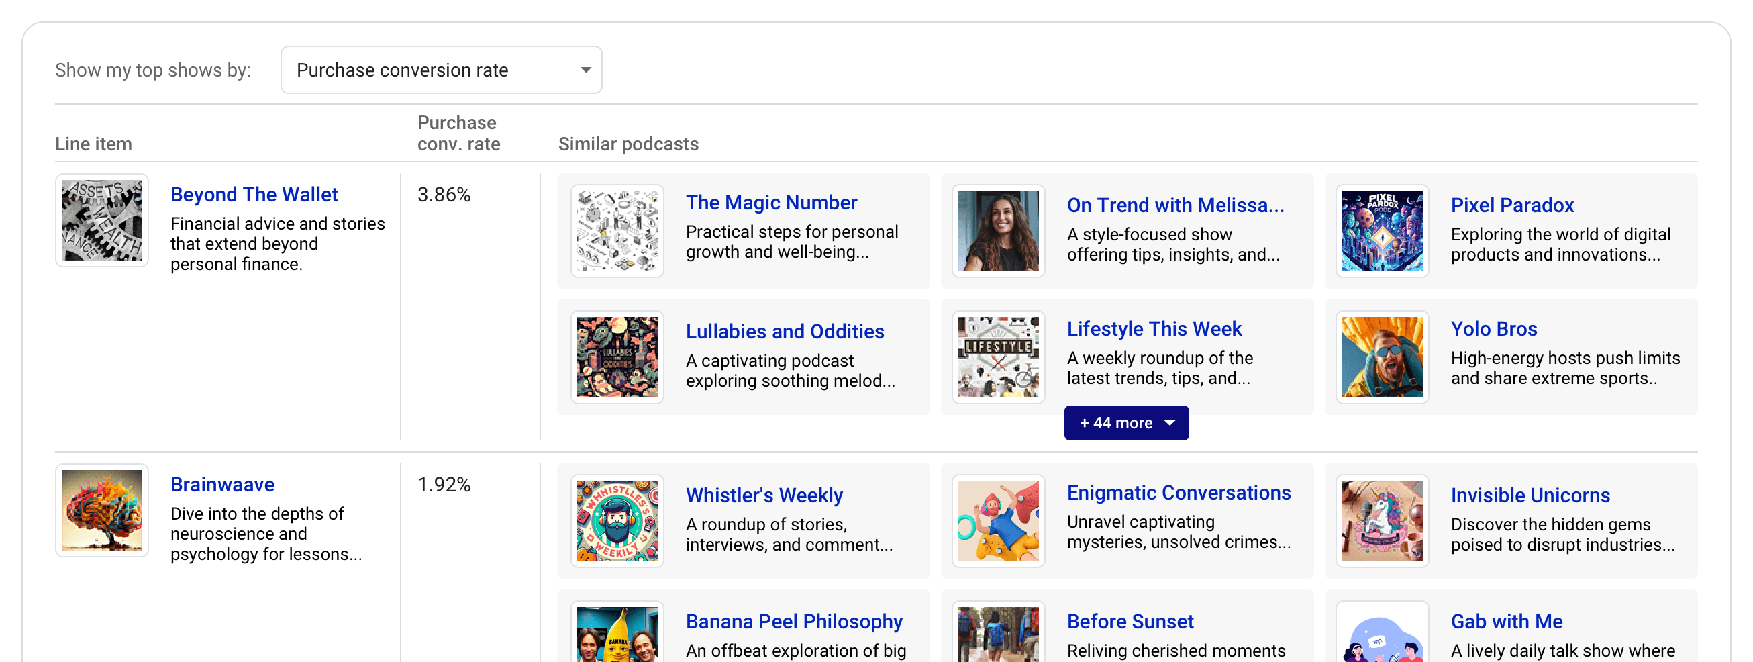This screenshot has height=662, width=1753.
Task: Click Pixel Paradox digital products description
Action: coord(1560,244)
